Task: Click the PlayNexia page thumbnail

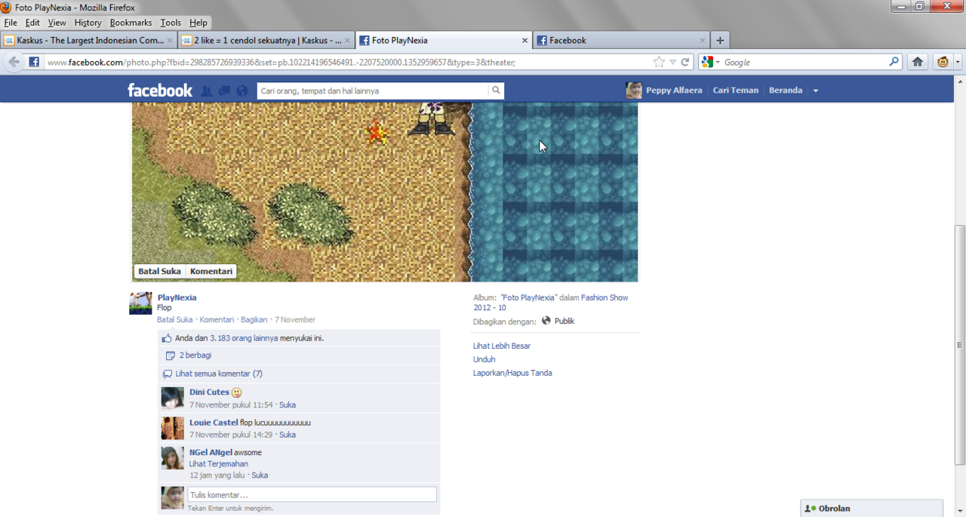Action: [x=140, y=303]
